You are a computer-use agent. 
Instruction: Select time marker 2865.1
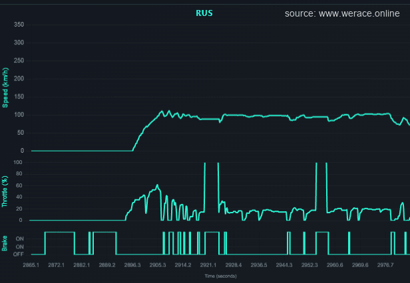point(31,265)
